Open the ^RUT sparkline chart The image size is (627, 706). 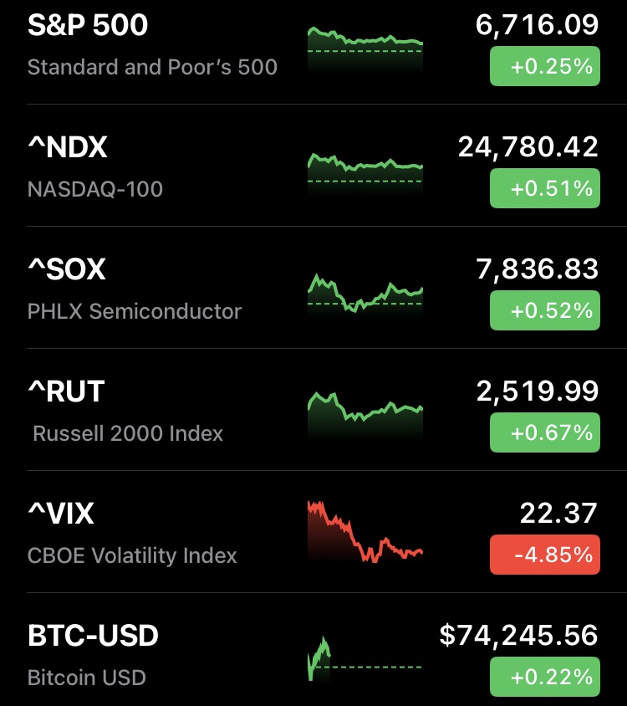click(x=365, y=413)
